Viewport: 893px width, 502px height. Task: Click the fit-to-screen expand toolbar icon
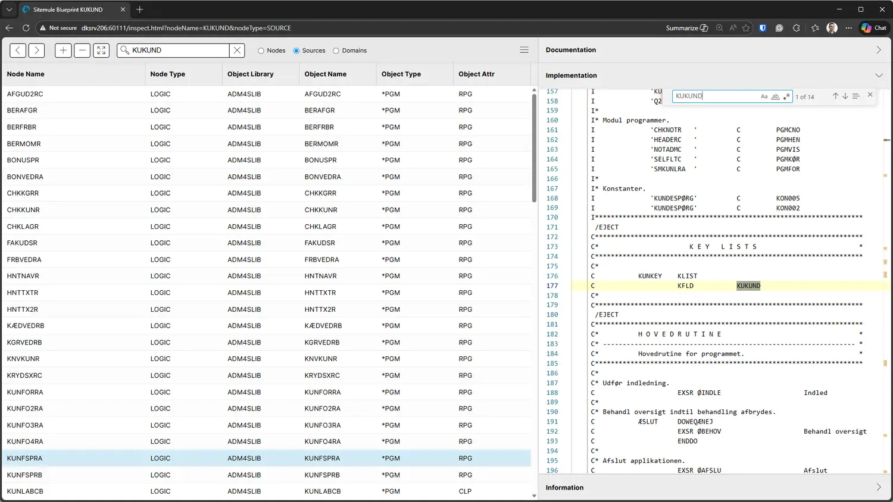click(101, 51)
